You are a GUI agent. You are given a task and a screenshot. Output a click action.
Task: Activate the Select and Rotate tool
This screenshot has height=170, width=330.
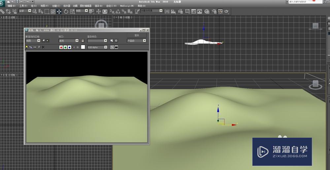click(x=66, y=11)
